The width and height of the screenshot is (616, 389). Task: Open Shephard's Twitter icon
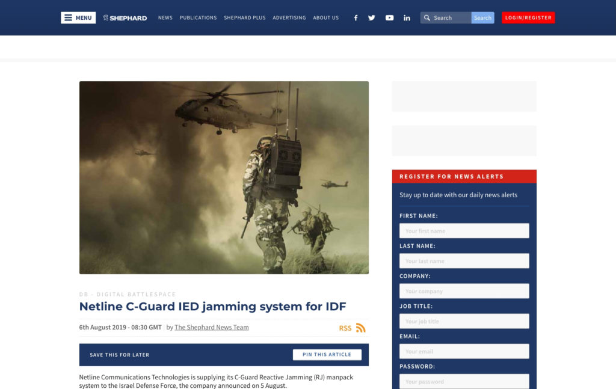click(372, 17)
